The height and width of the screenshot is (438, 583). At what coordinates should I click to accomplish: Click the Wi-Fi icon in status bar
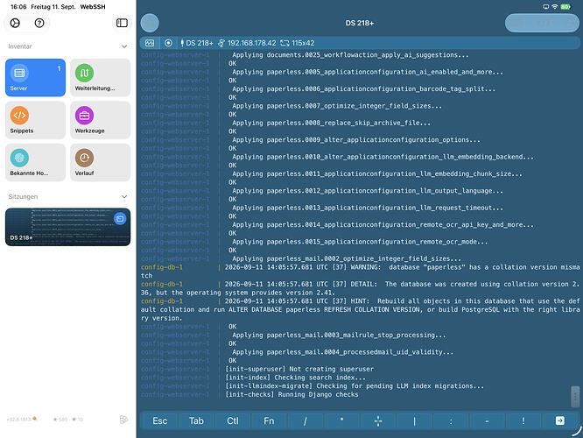point(555,7)
